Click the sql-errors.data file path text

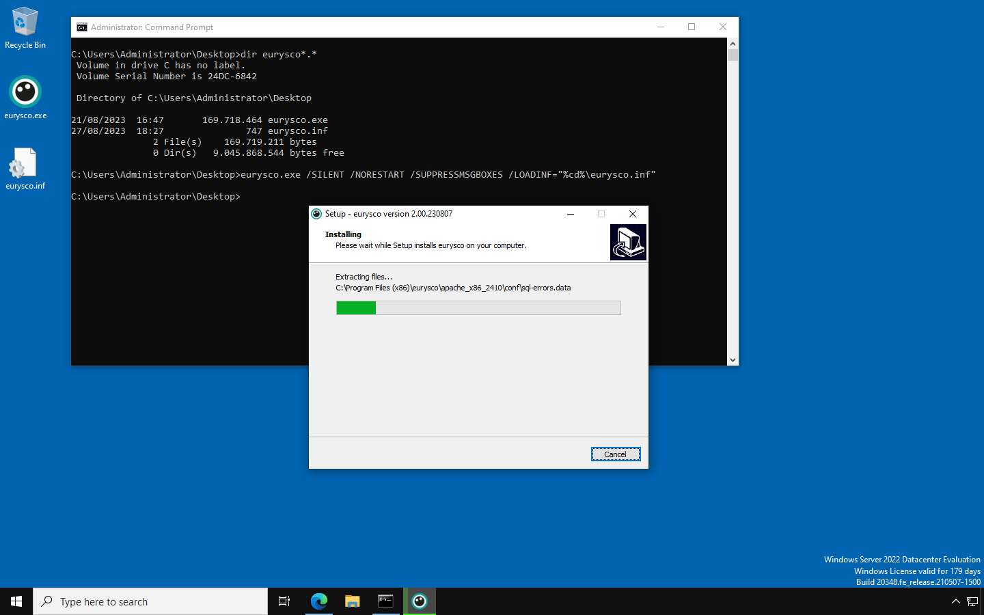[453, 288]
